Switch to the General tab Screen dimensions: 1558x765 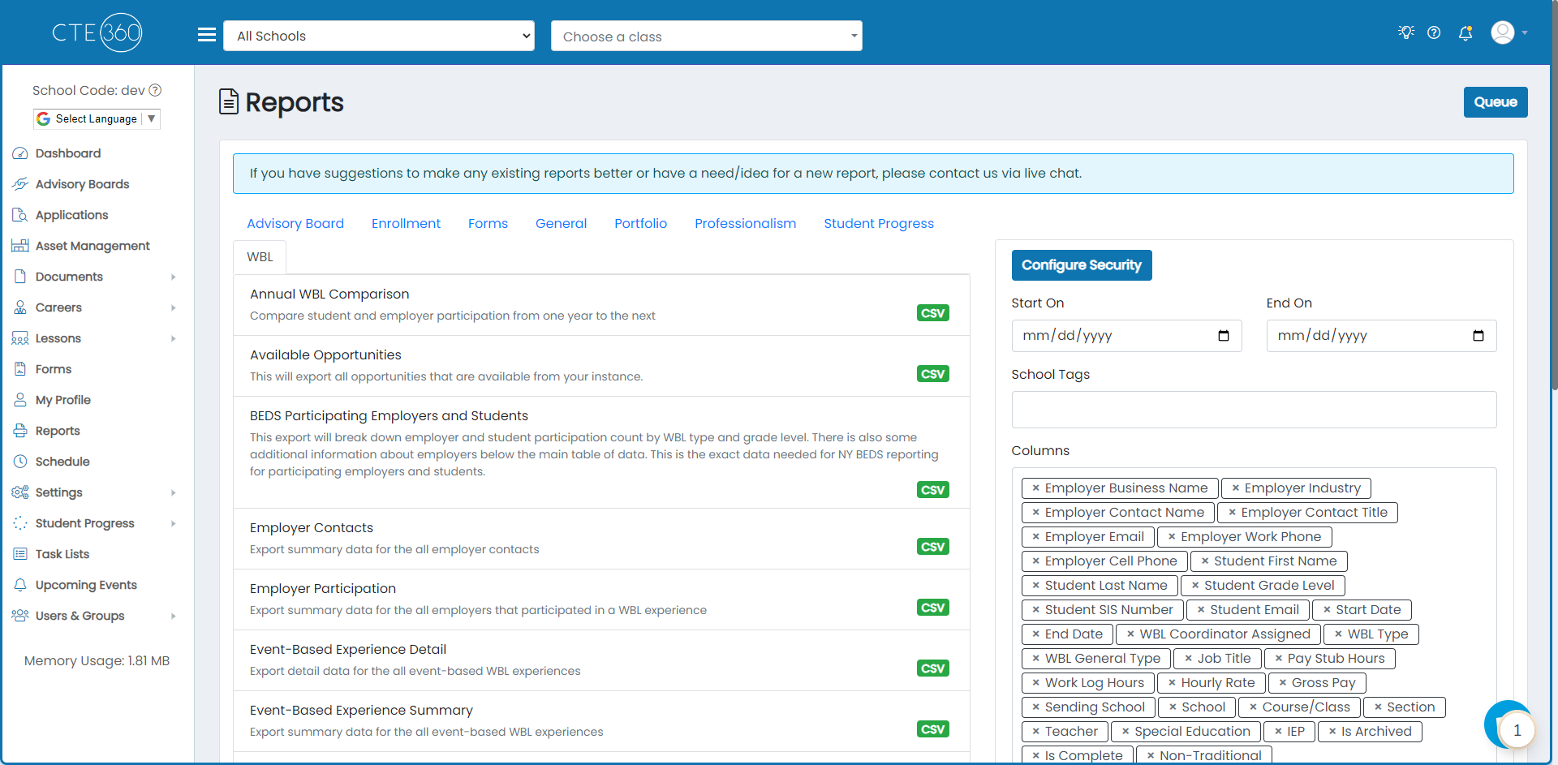click(561, 223)
